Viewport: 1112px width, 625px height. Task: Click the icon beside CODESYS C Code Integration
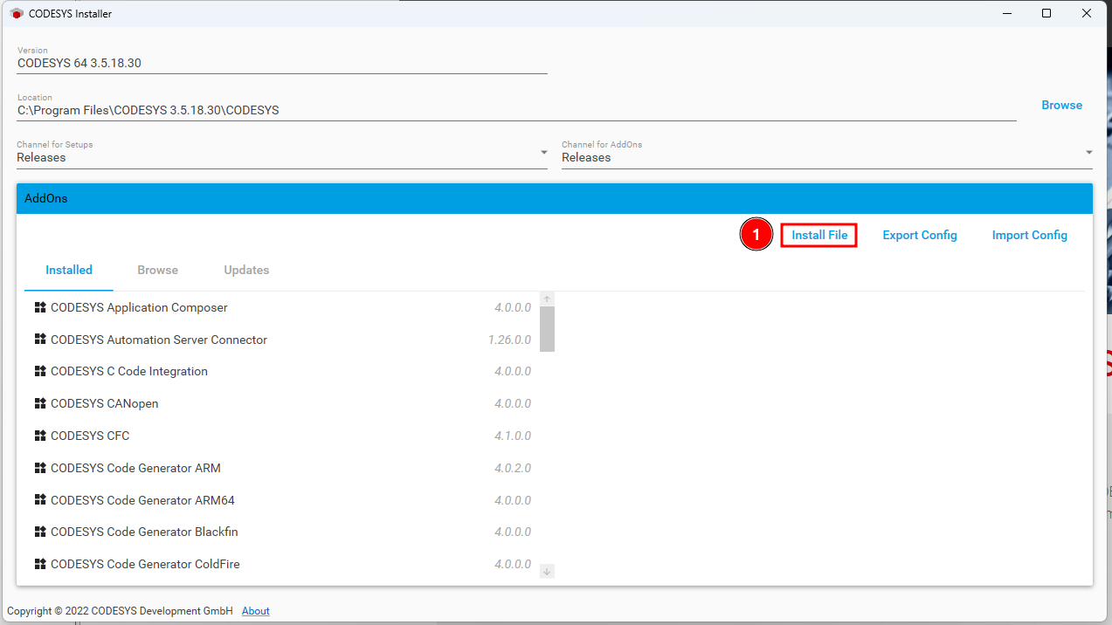40,371
